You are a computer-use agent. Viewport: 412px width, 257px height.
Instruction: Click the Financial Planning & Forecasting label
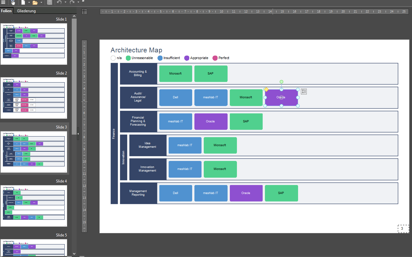[138, 121]
